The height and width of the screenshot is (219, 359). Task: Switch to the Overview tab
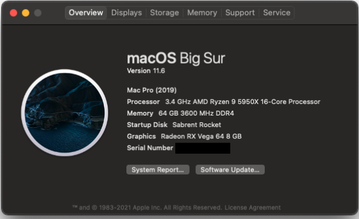[x=86, y=13]
